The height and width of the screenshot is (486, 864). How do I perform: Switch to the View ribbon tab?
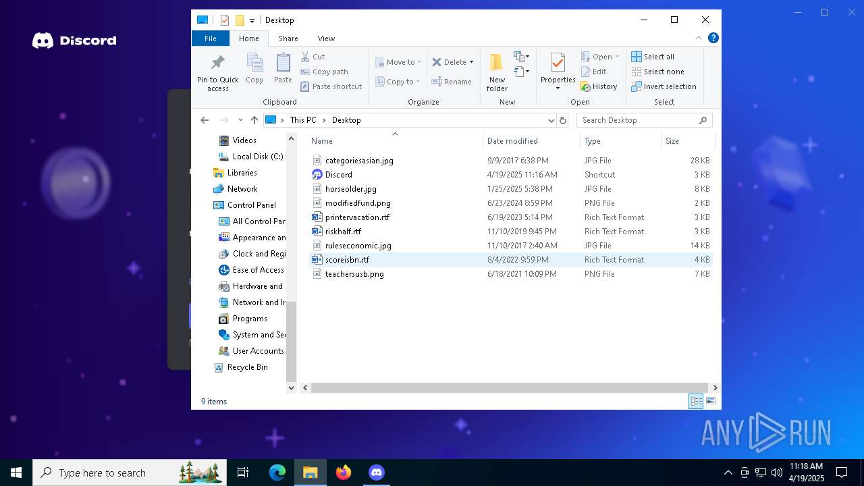326,38
